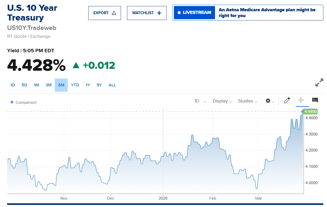Image resolution: width=327 pixels, height=207 pixels.
Task: Click the +0.012 change value
Action: click(99, 65)
